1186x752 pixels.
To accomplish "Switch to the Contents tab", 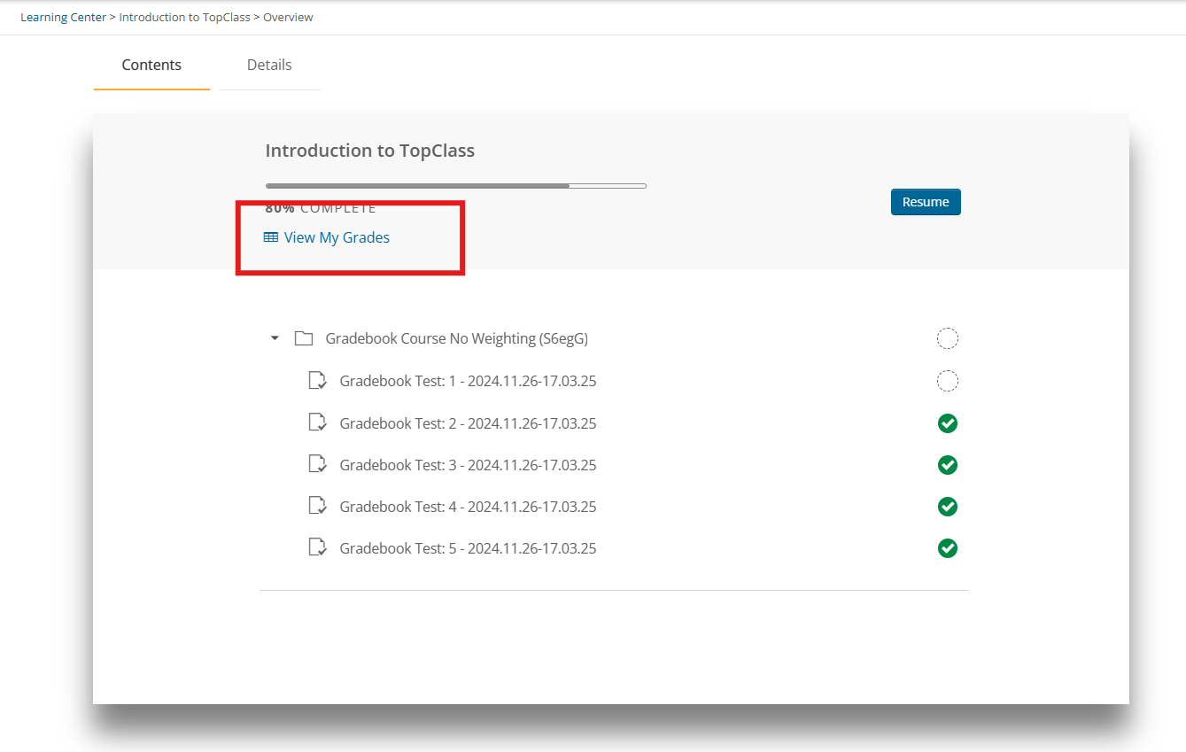I will click(151, 65).
